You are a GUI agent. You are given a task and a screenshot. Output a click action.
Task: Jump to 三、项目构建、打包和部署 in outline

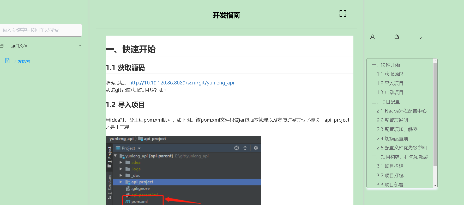coord(400,157)
